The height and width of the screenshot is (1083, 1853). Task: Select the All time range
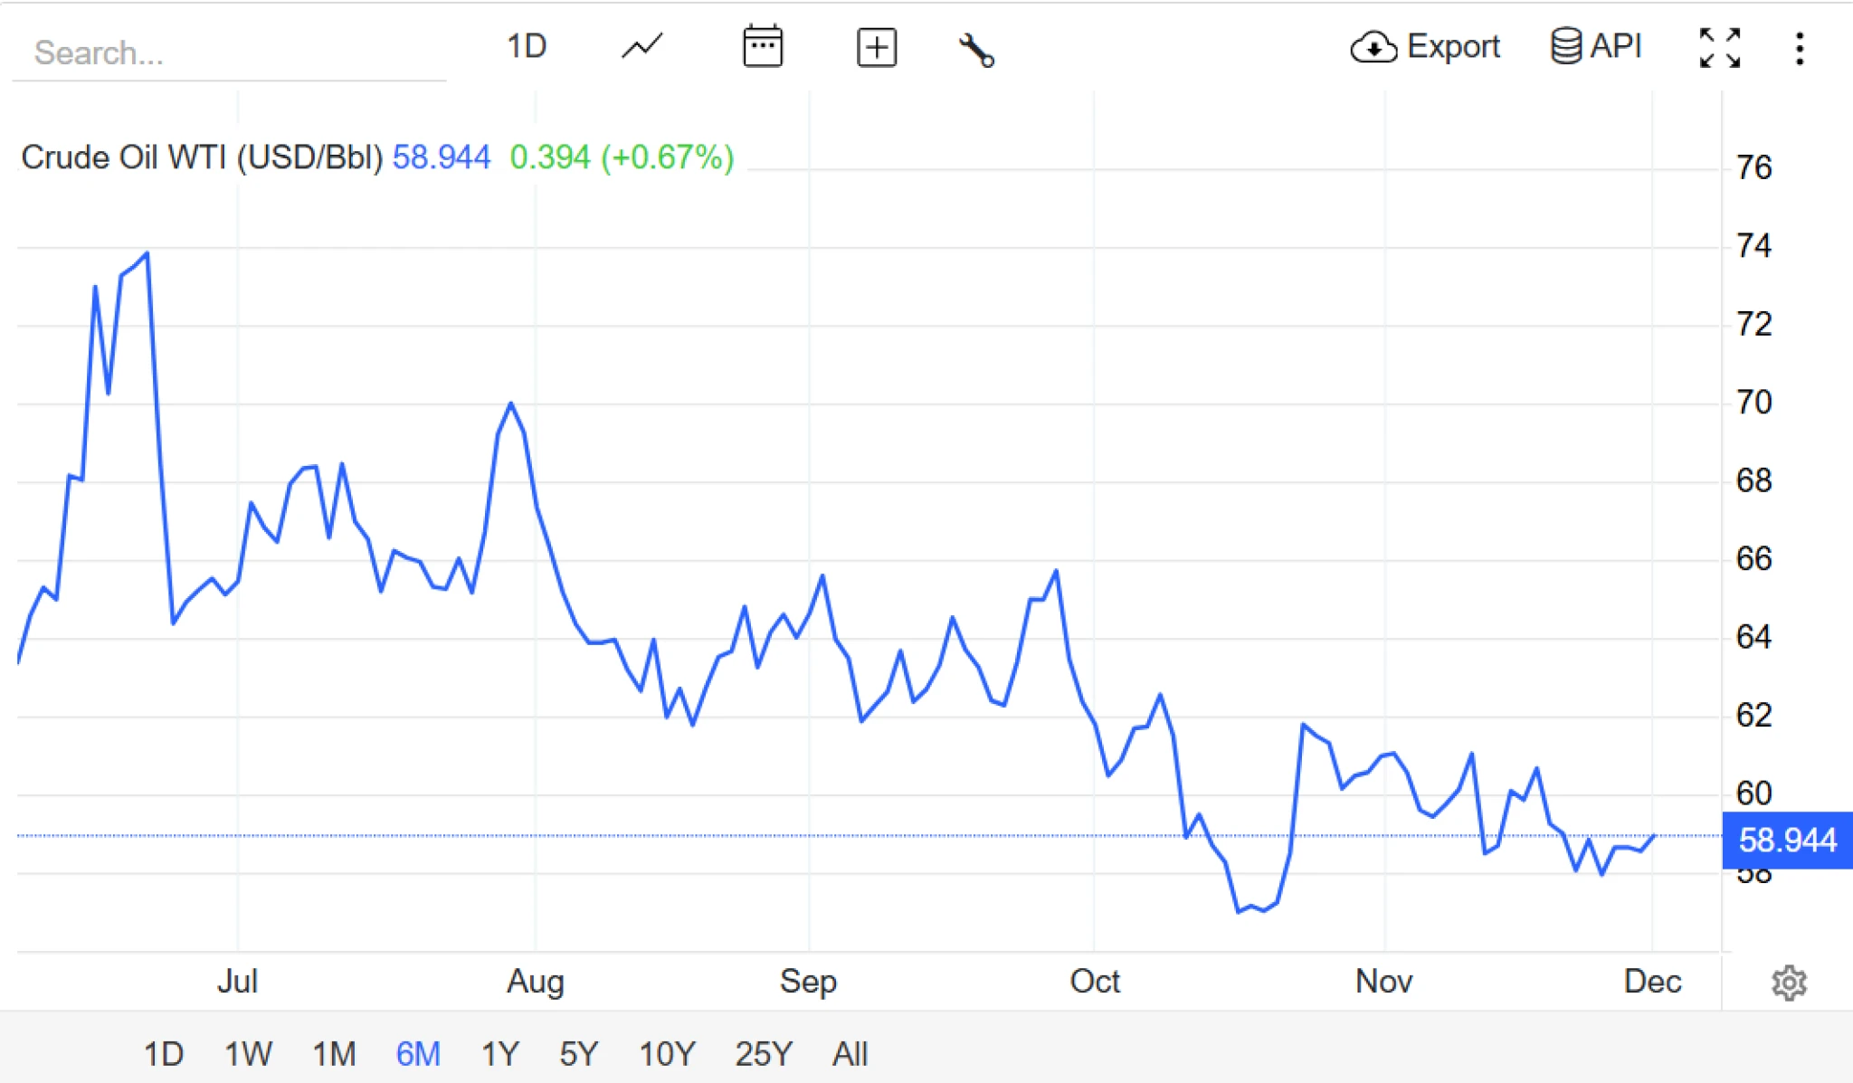[850, 1054]
